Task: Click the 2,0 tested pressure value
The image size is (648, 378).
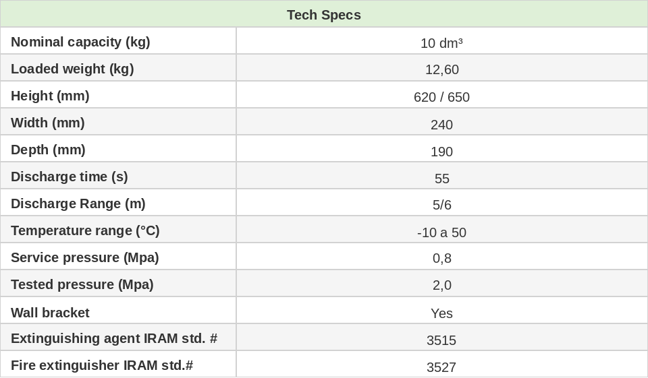Action: [441, 285]
